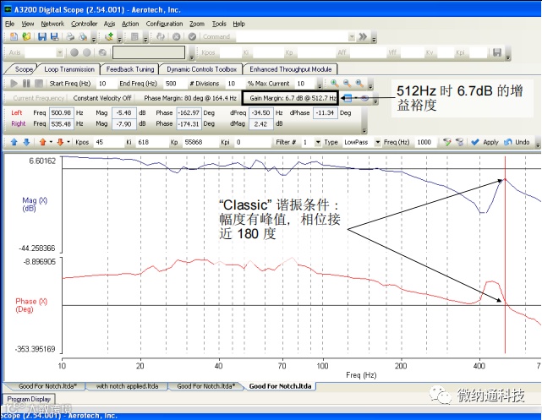The width and height of the screenshot is (542, 420).
Task: Click the red vertical cursor line in plot
Action: 505,254
